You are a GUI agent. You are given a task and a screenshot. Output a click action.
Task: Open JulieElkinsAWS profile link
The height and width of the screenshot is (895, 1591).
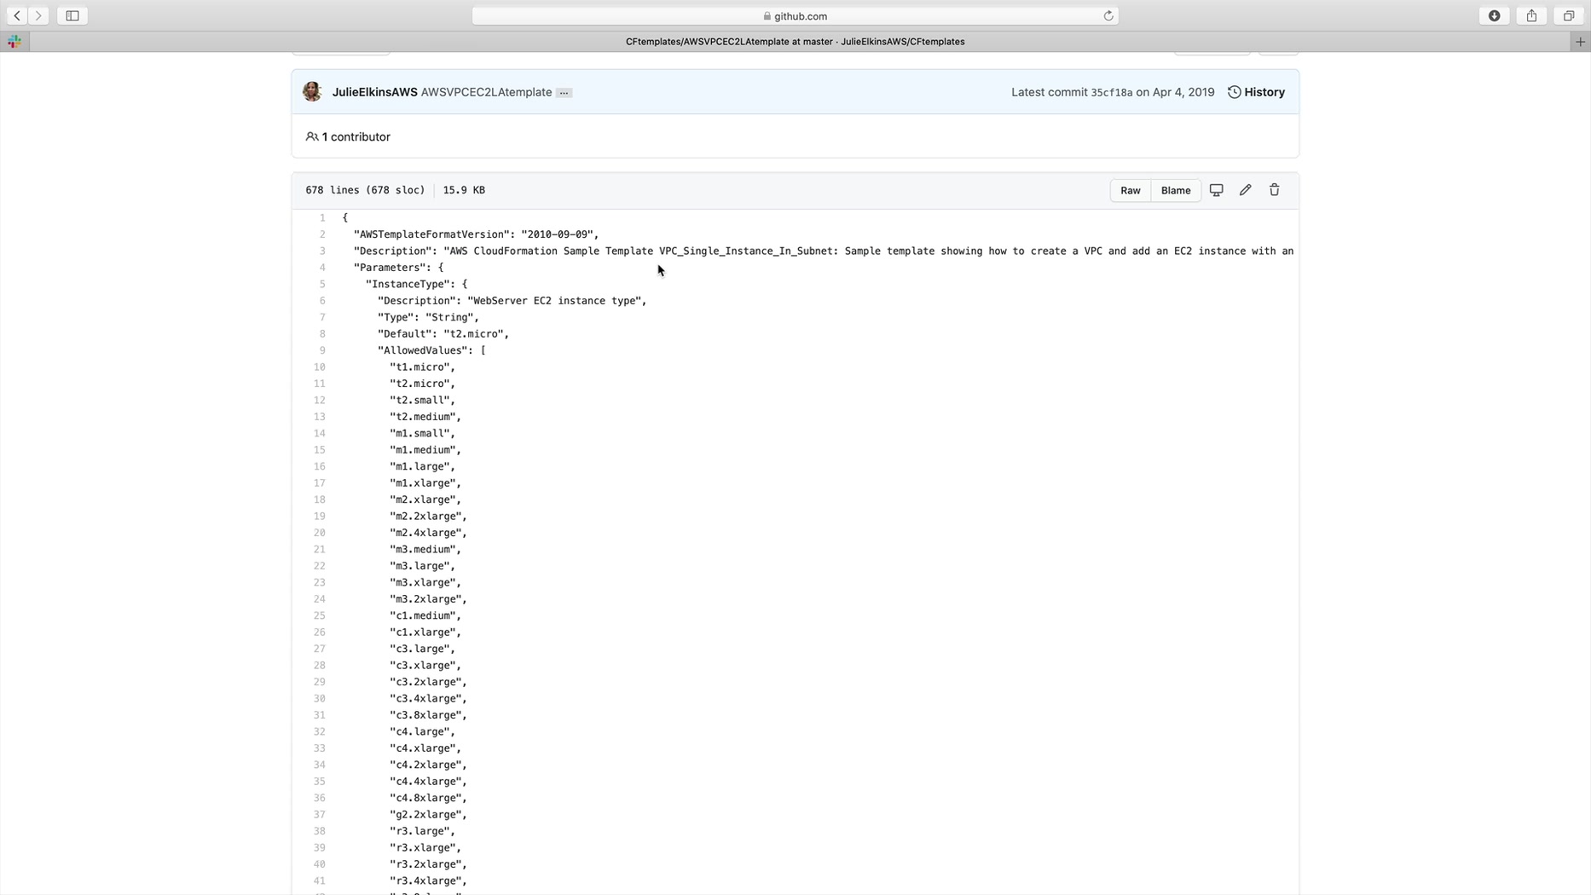point(374,92)
